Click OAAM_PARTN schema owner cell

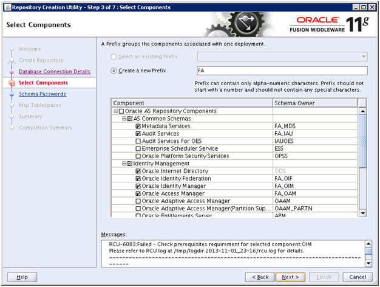(x=315, y=209)
